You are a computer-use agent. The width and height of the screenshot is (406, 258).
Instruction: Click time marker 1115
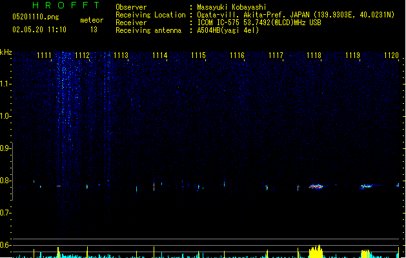pos(198,55)
